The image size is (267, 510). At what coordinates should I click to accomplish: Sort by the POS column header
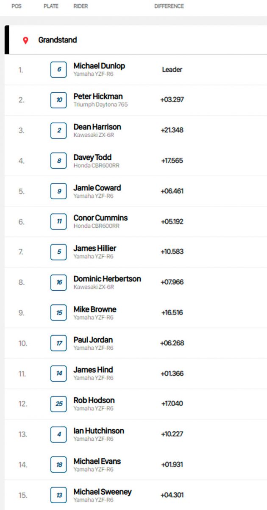pyautogui.click(x=17, y=6)
